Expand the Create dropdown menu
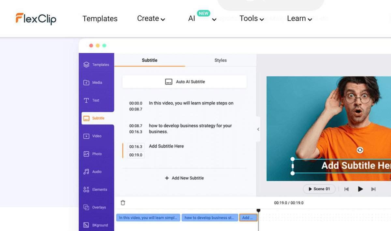The height and width of the screenshot is (231, 391). click(151, 19)
